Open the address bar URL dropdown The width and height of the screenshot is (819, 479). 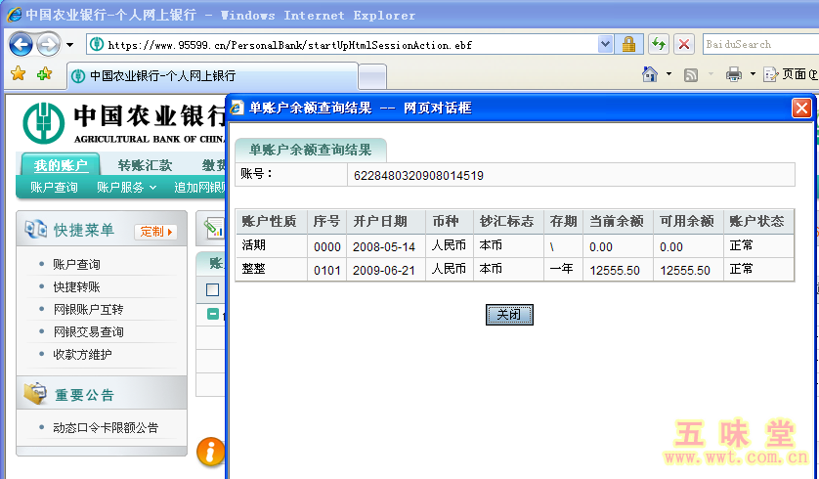605,44
